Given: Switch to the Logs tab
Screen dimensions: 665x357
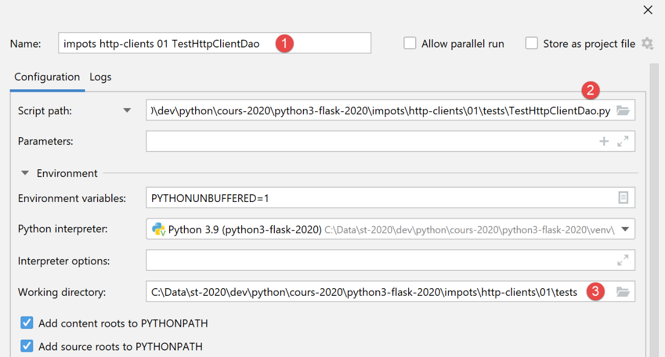Looking at the screenshot, I should point(100,77).
